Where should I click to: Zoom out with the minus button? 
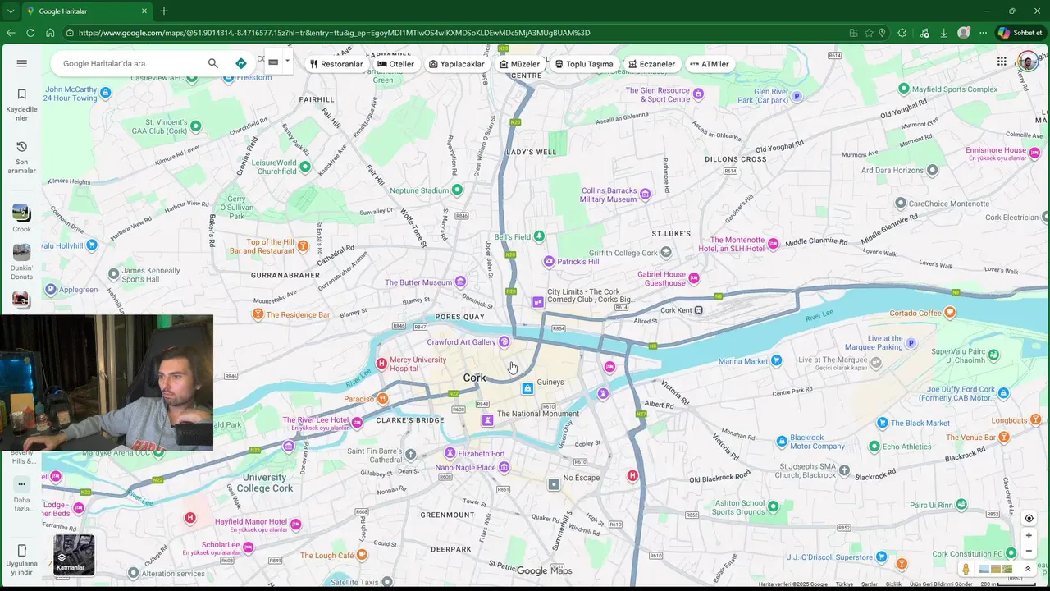(1029, 551)
